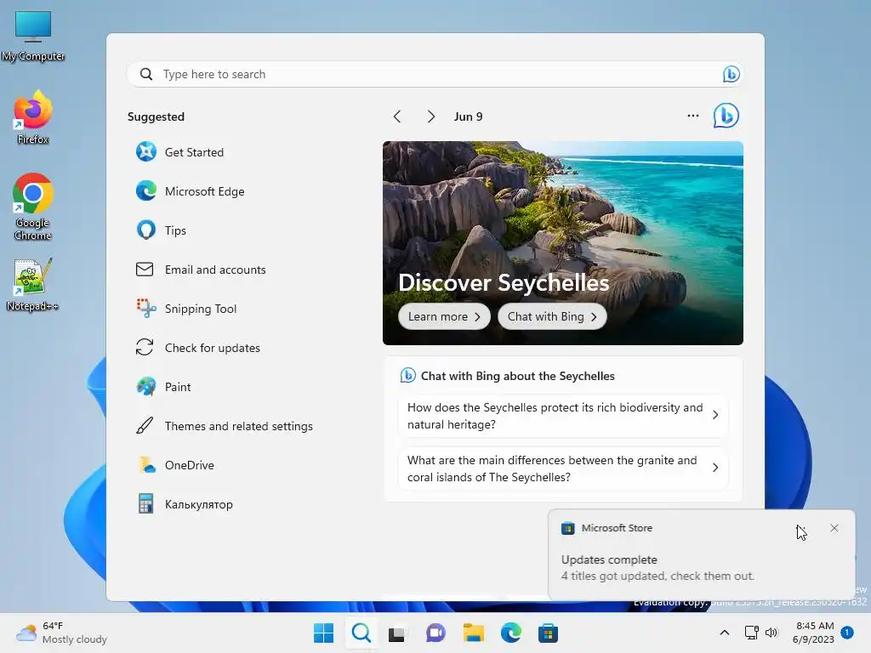Open notification badge in system tray
This screenshot has width=871, height=653.
(847, 632)
